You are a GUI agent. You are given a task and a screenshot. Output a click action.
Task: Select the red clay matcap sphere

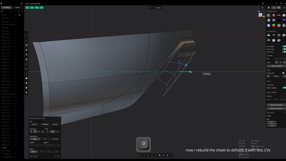point(274,16)
